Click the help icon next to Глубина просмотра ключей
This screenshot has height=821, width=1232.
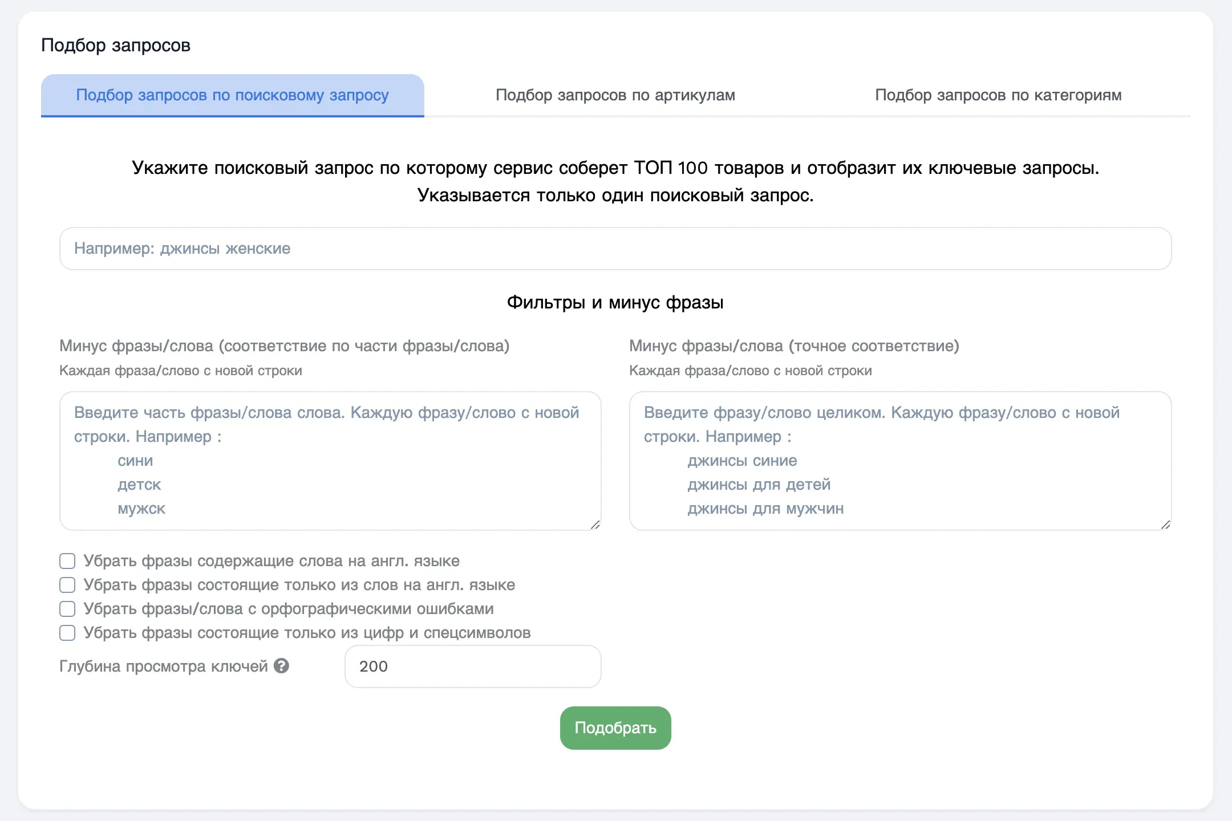point(281,666)
